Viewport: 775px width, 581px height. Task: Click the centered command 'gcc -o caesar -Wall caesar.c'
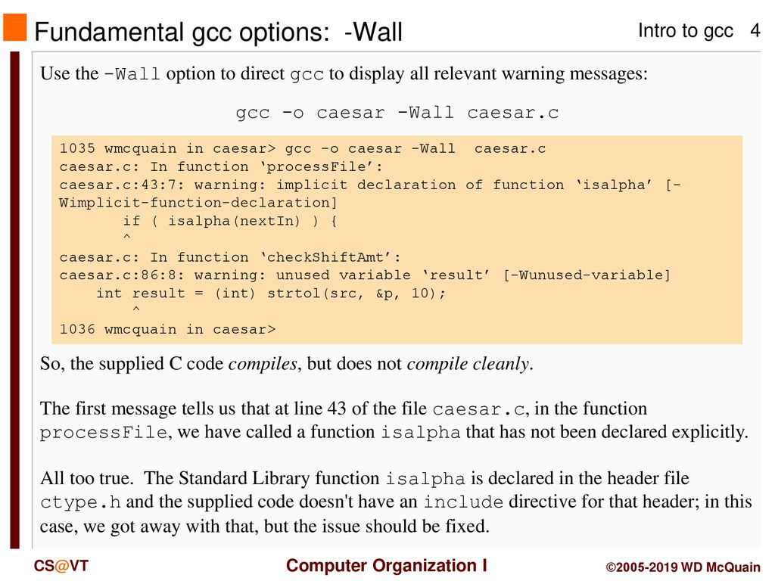coord(397,113)
